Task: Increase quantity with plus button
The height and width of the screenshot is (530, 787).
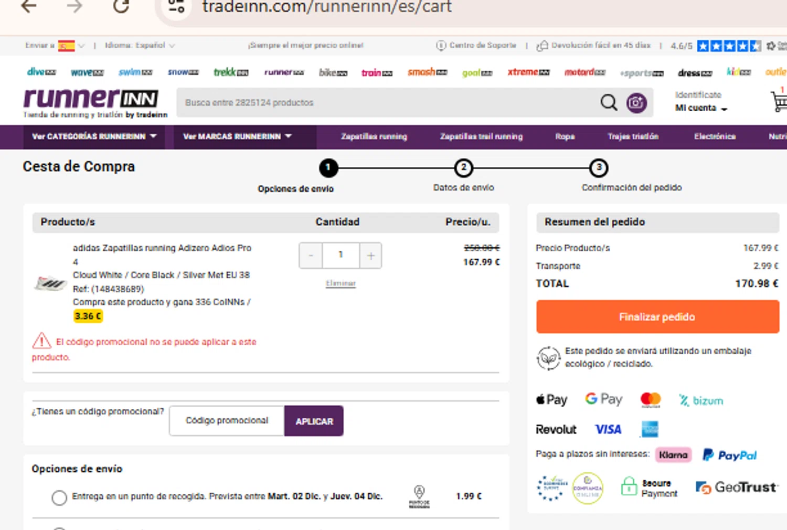Action: pyautogui.click(x=371, y=256)
